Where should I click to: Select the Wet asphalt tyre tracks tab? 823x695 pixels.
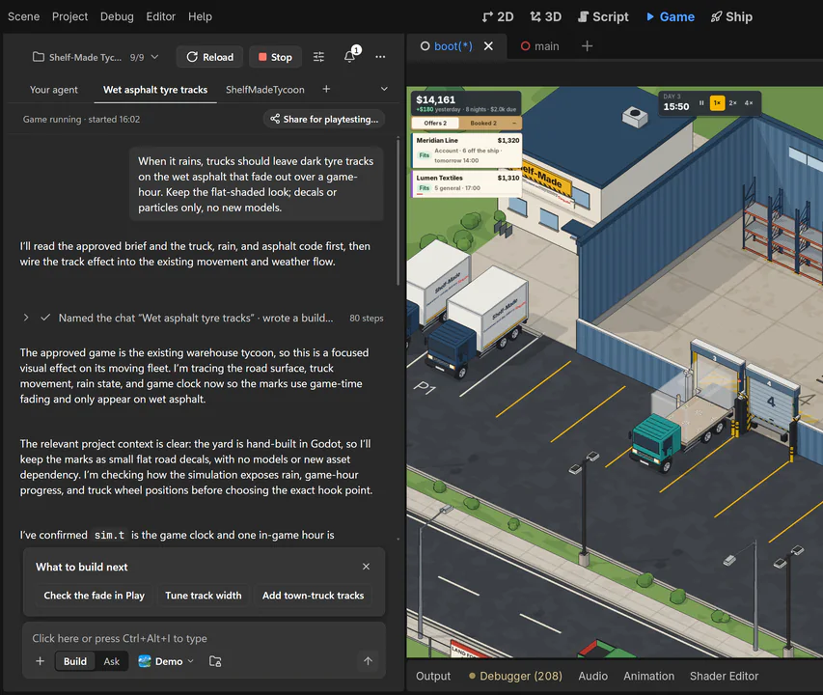pos(155,90)
